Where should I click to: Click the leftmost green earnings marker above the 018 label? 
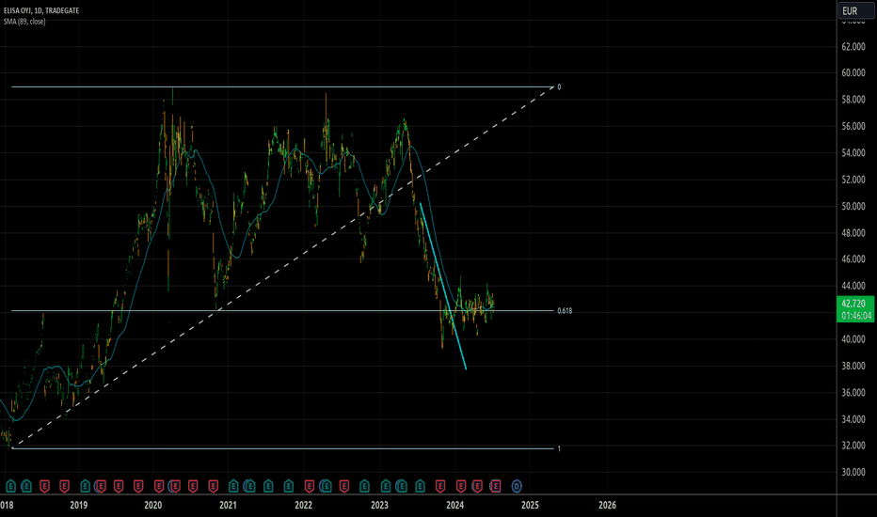pos(10,486)
